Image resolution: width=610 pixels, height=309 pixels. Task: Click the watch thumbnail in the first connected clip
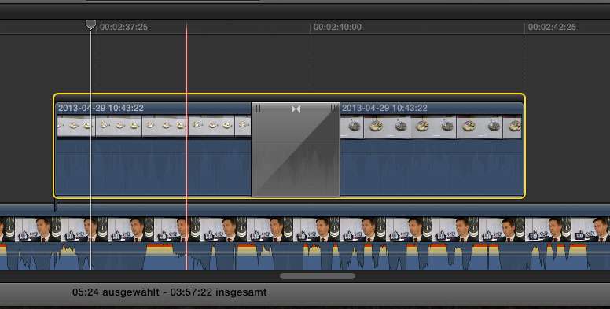pyautogui.click(x=153, y=125)
